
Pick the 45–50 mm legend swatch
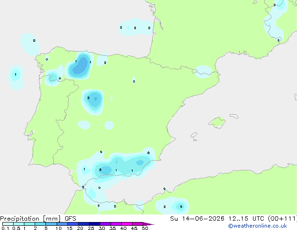tap(138, 224)
